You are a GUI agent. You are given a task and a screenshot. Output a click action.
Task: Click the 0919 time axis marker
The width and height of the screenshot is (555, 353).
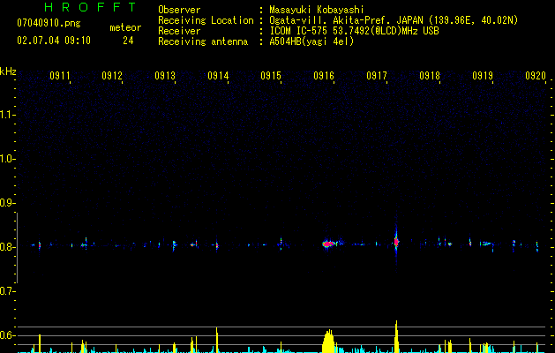[x=483, y=76]
